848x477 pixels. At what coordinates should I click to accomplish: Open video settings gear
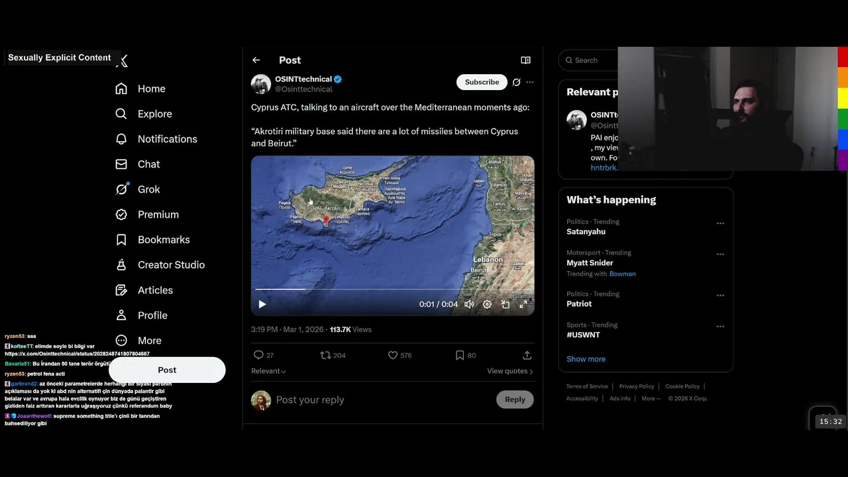pos(487,304)
